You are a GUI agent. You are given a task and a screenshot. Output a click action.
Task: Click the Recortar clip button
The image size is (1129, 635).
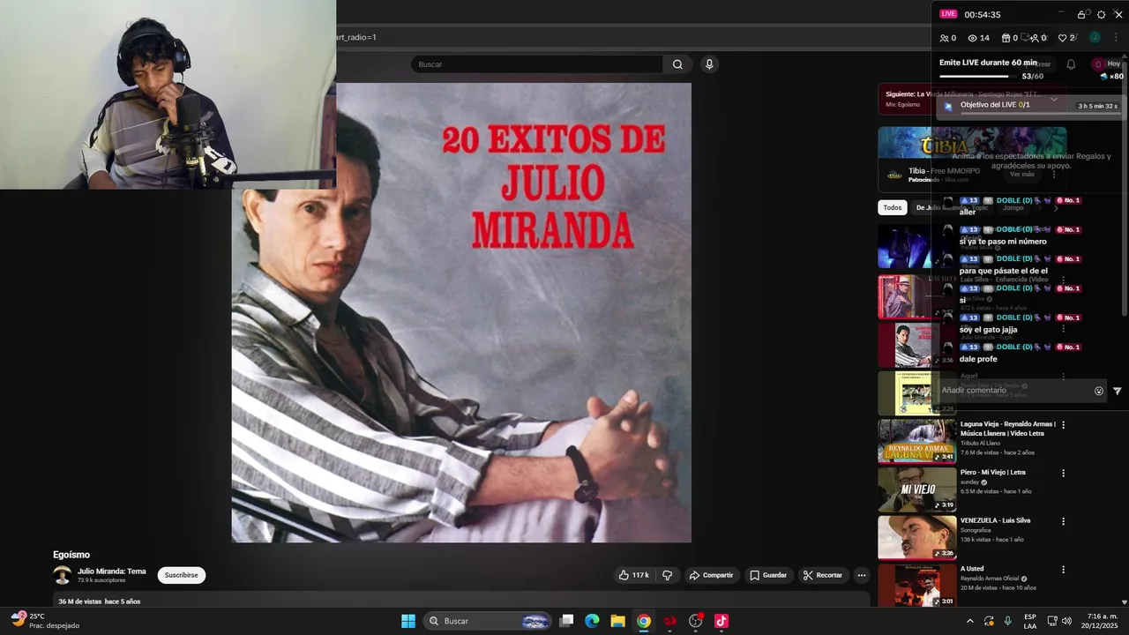(822, 575)
